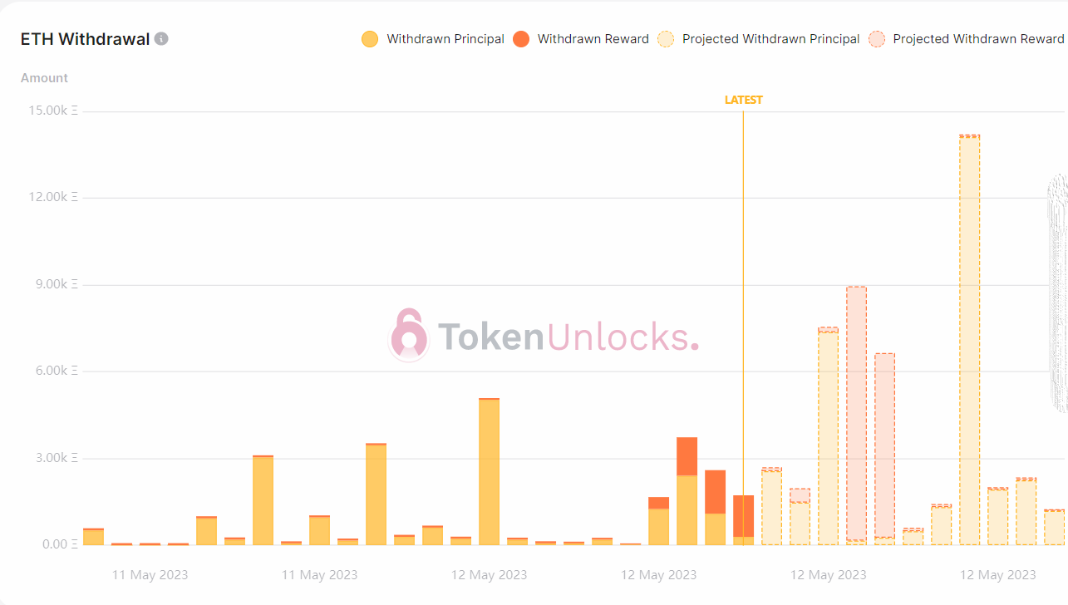Screen dimensions: 1068x605
Task: Click the ETH Withdrawal info icon
Action: pyautogui.click(x=161, y=39)
